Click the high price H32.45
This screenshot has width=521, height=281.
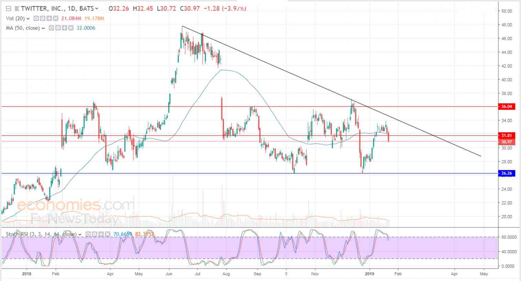(x=143, y=9)
